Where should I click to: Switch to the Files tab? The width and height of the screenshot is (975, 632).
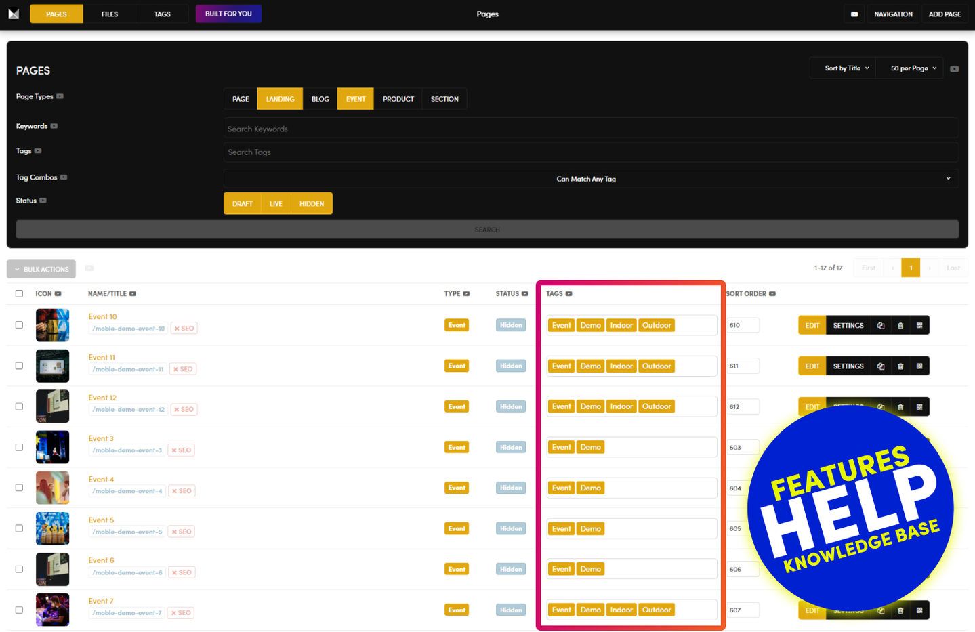pyautogui.click(x=110, y=14)
